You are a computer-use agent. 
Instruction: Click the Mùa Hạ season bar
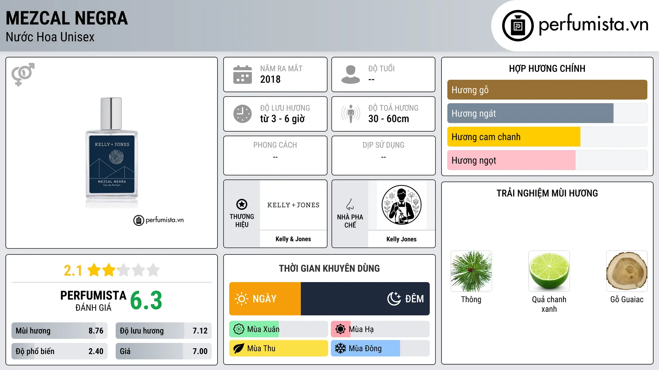[380, 329]
